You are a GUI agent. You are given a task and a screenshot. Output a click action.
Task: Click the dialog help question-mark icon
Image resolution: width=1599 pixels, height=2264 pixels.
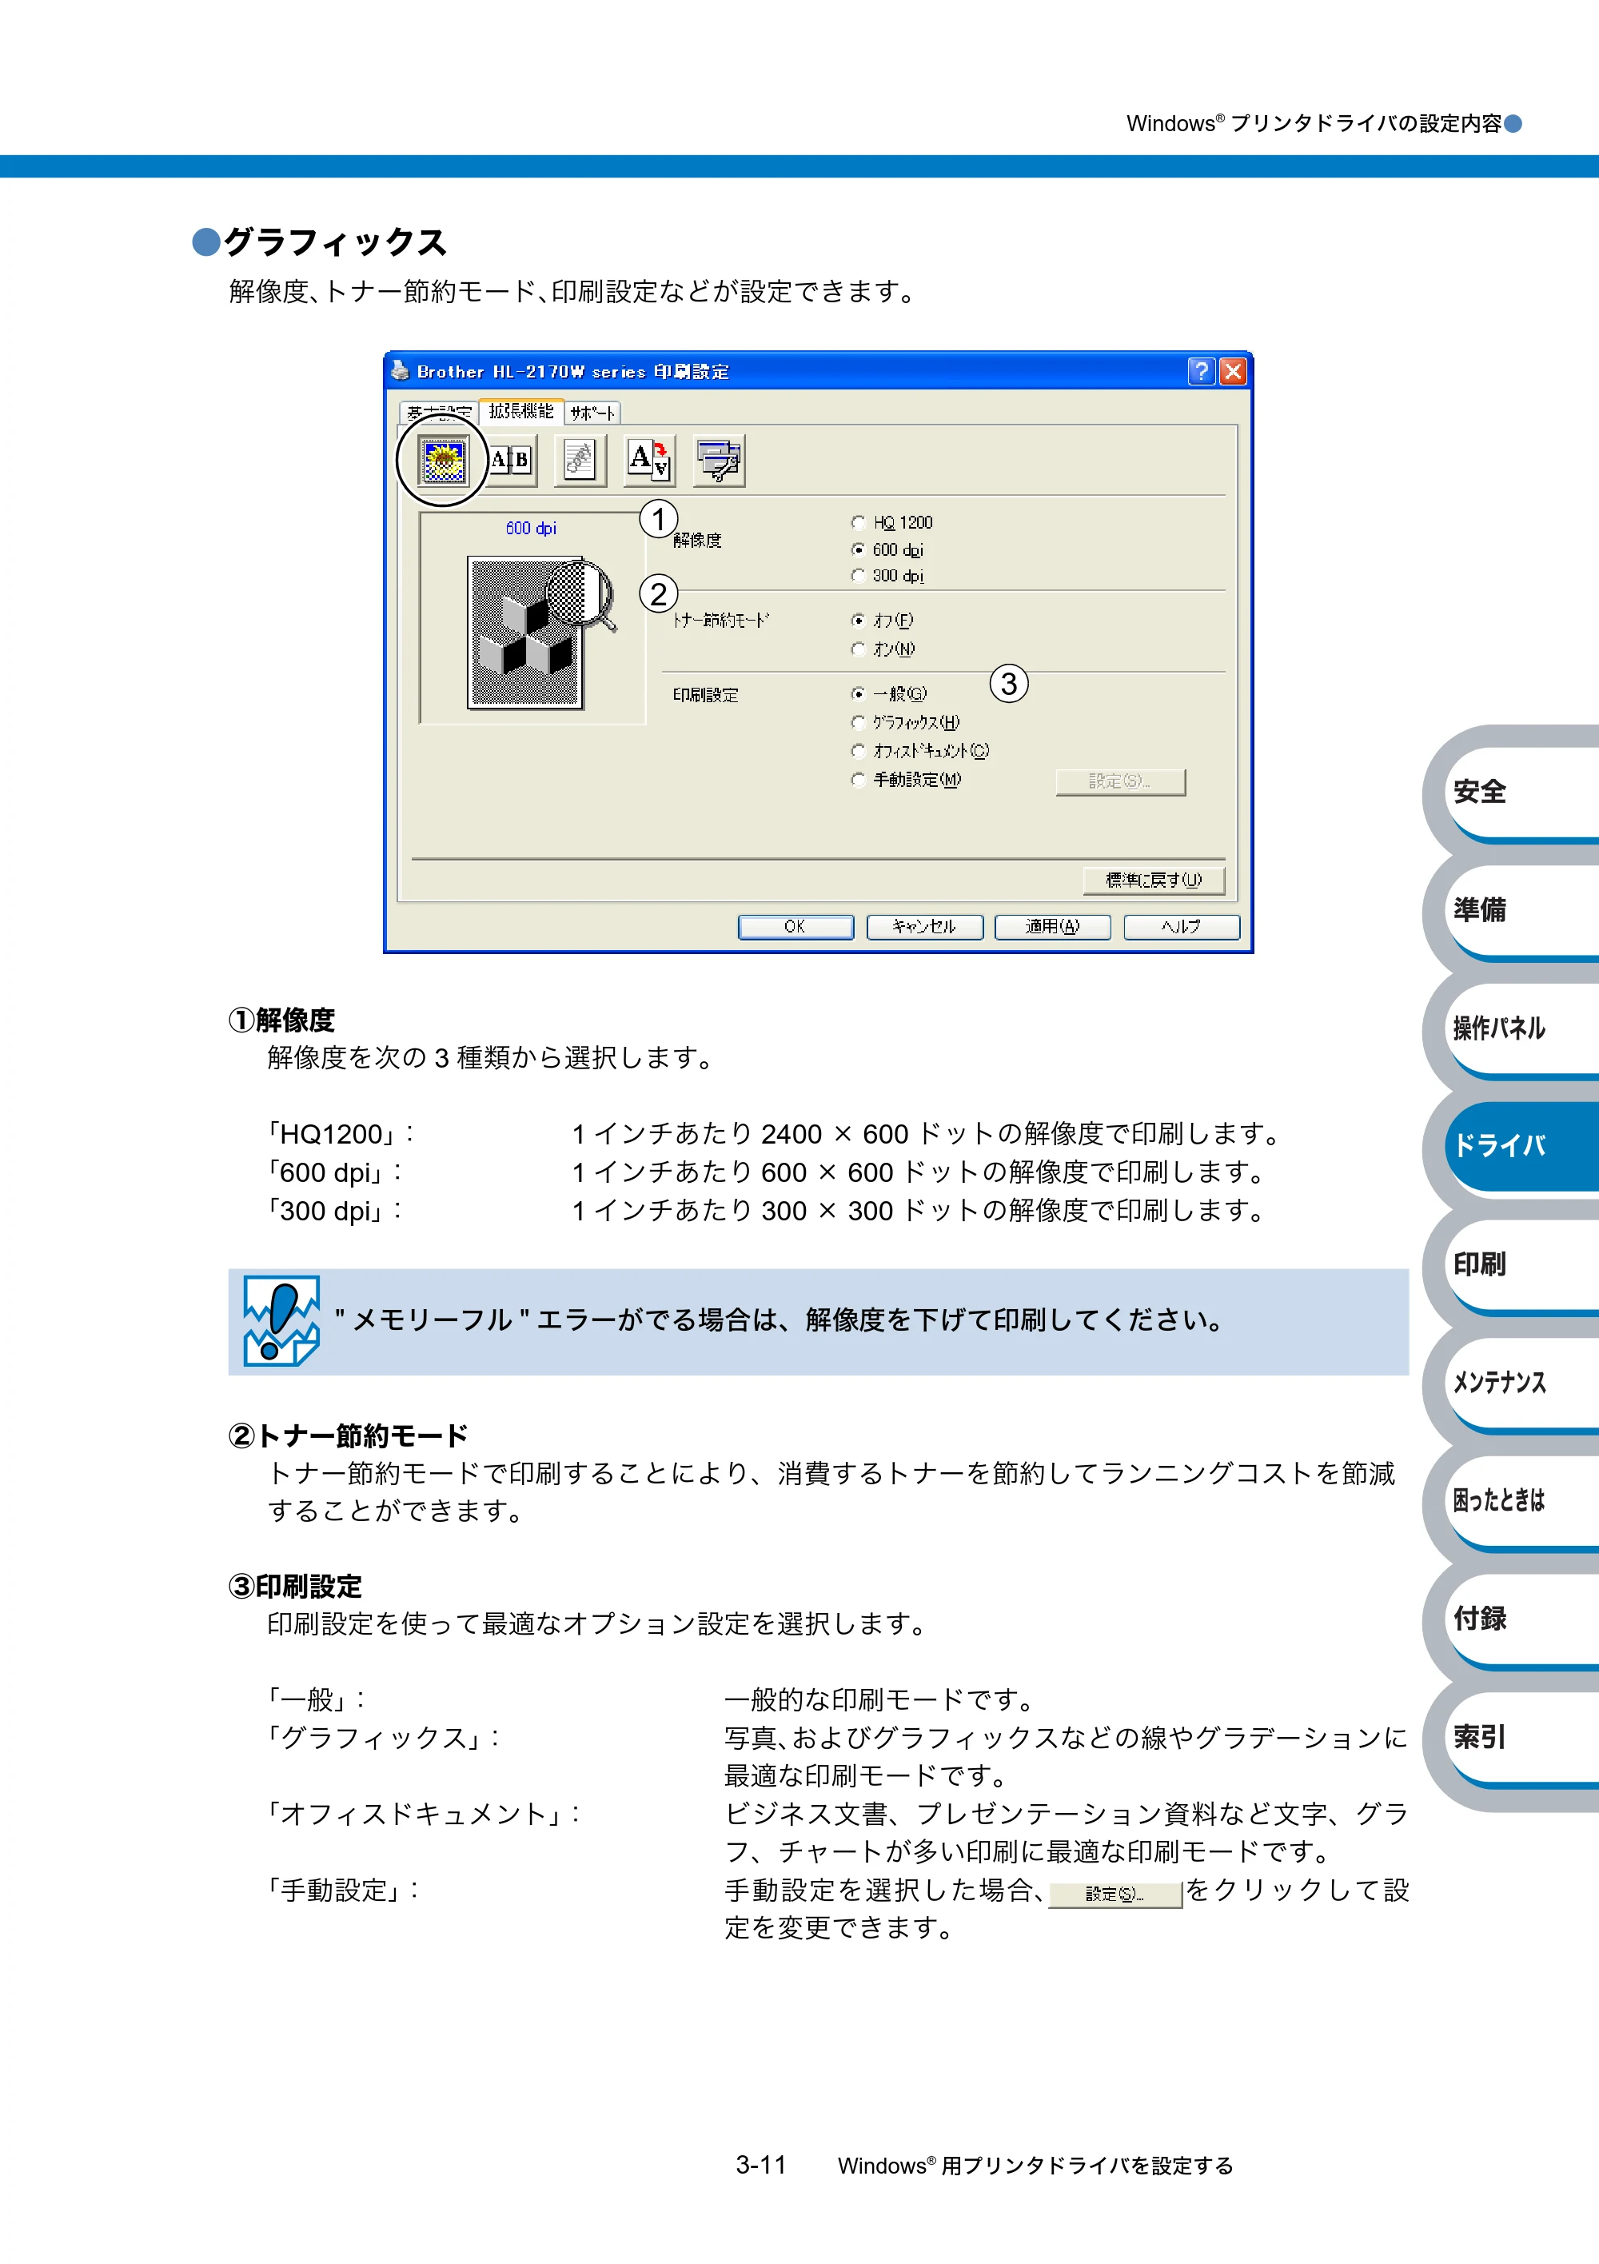tap(1201, 372)
